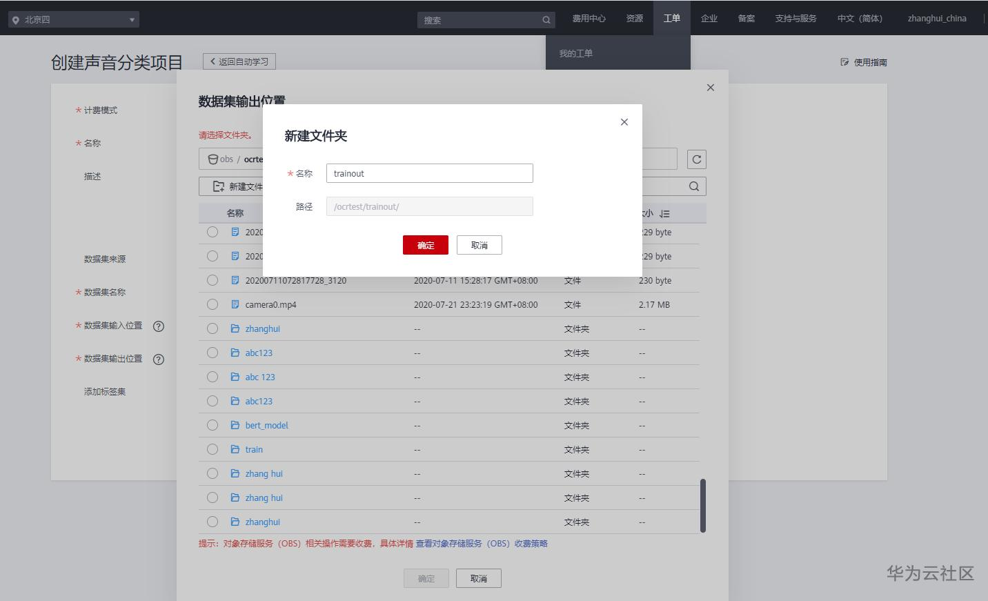Open the train folder link
This screenshot has height=601, width=988.
tap(254, 449)
